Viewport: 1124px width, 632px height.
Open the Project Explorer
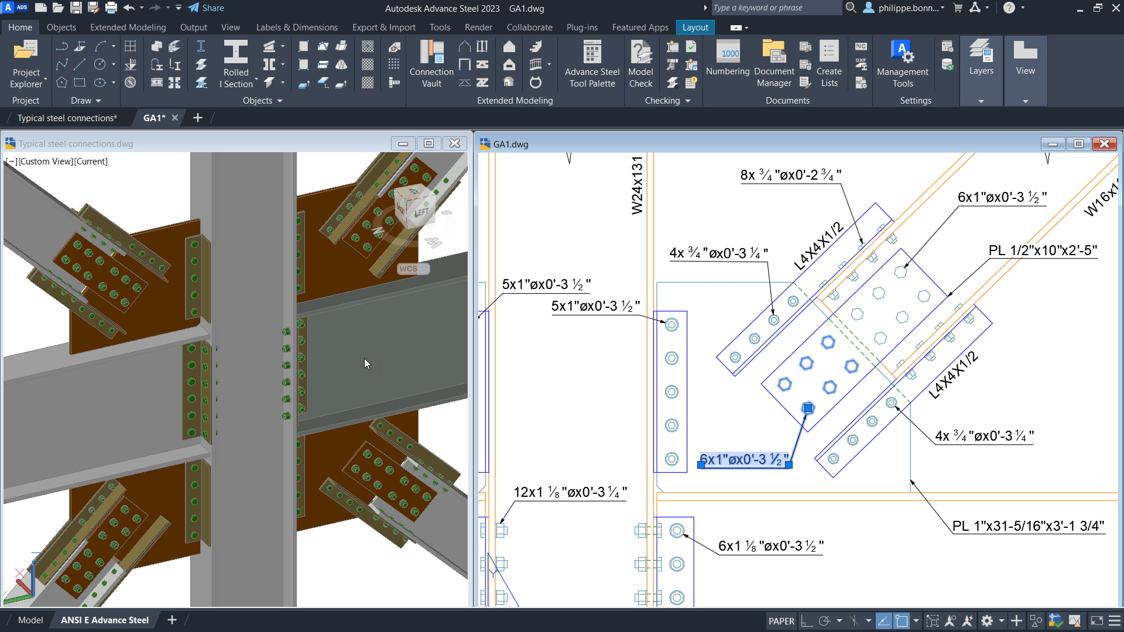(26, 63)
